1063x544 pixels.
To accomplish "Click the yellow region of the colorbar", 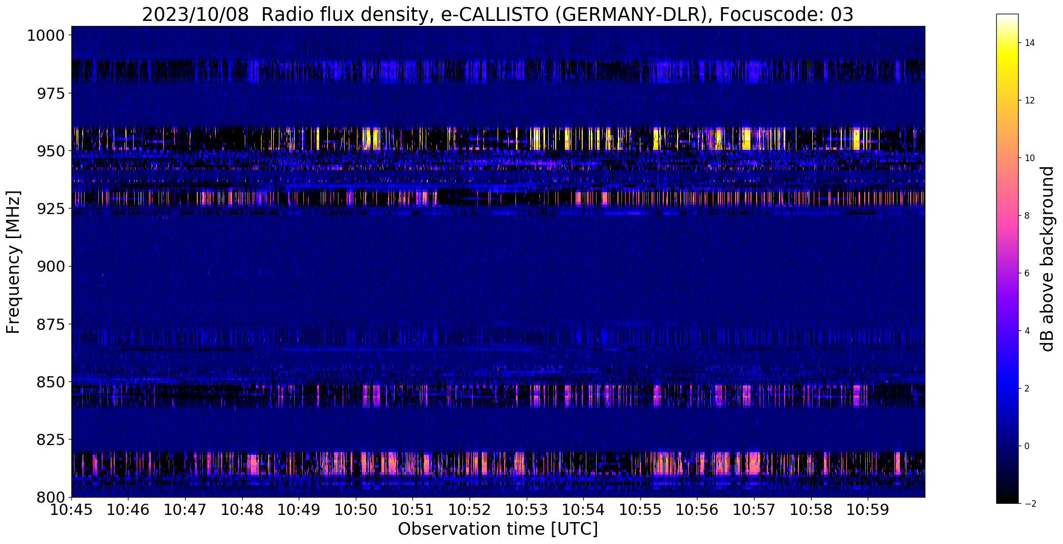I will (x=1007, y=56).
